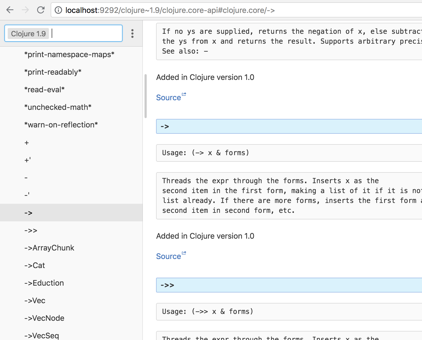
Task: Click first 'Added in Clojure version 1.0' text
Action: 205,77
